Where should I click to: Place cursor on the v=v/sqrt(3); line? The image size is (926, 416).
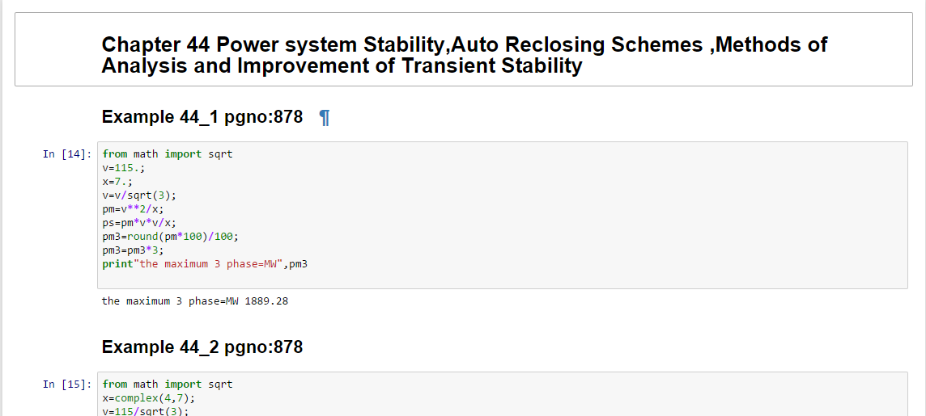point(138,195)
